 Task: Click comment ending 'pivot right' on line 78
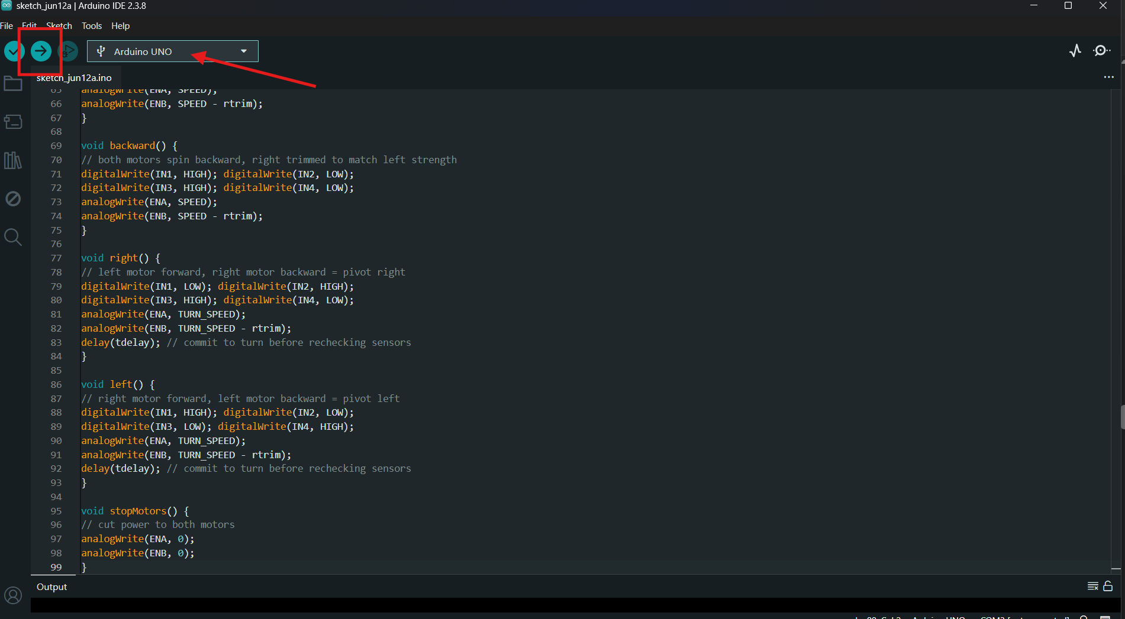point(243,273)
